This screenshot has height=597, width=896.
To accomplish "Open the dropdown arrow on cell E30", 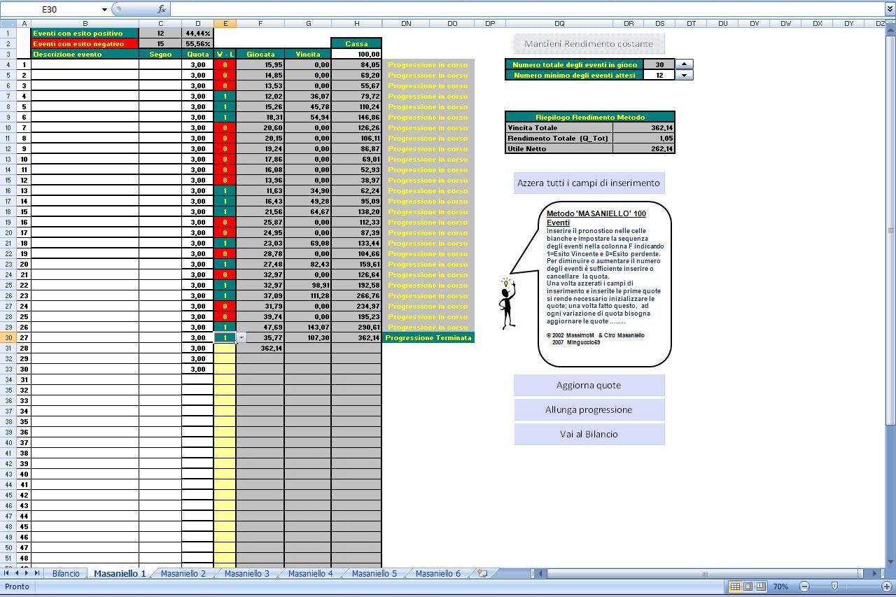I will coord(241,337).
